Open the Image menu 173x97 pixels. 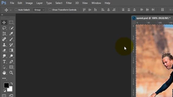tap(29, 3)
